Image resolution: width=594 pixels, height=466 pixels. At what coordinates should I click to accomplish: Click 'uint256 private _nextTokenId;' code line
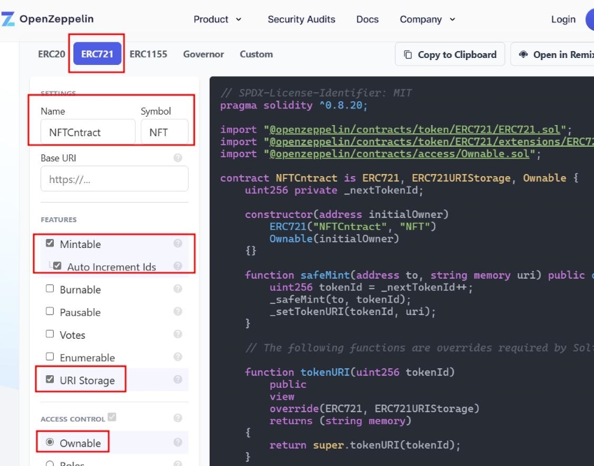(x=334, y=190)
